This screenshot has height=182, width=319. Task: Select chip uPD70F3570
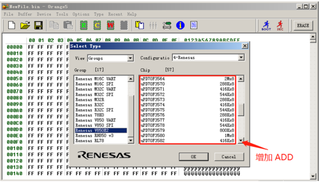pos(187,84)
